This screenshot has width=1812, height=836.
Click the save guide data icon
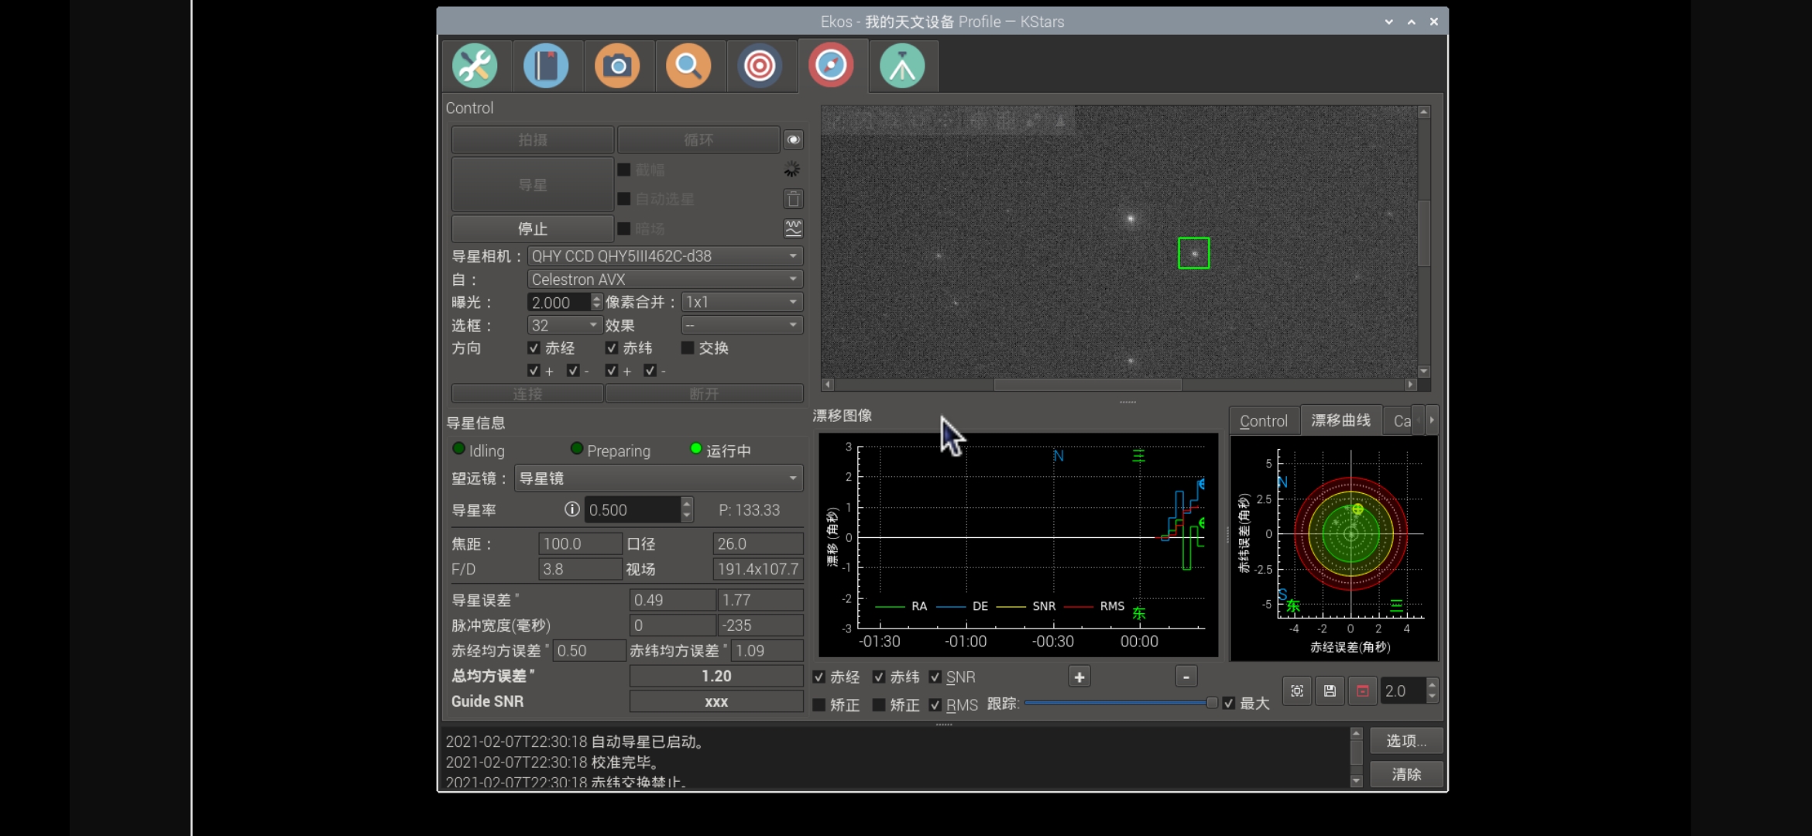[1330, 691]
